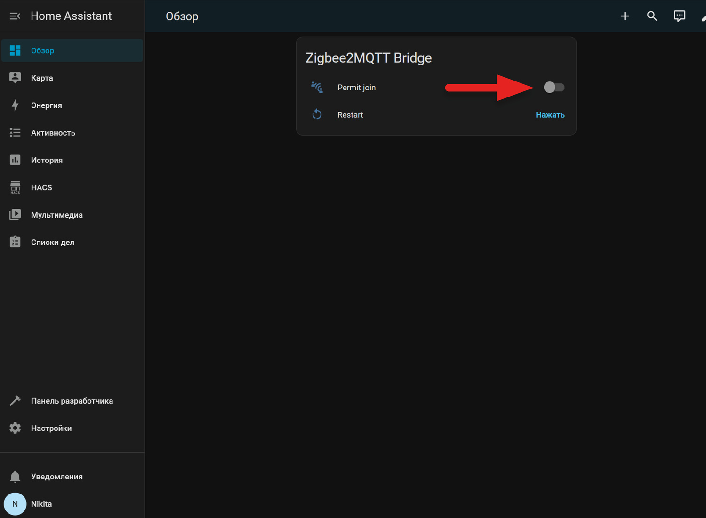Click the plus add icon in header
Screen dimensions: 706x518
(625, 16)
